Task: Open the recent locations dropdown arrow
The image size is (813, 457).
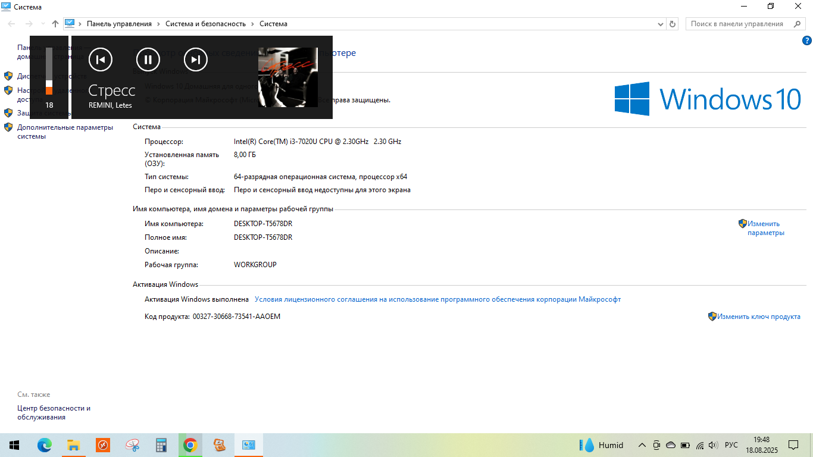Action: click(x=43, y=24)
